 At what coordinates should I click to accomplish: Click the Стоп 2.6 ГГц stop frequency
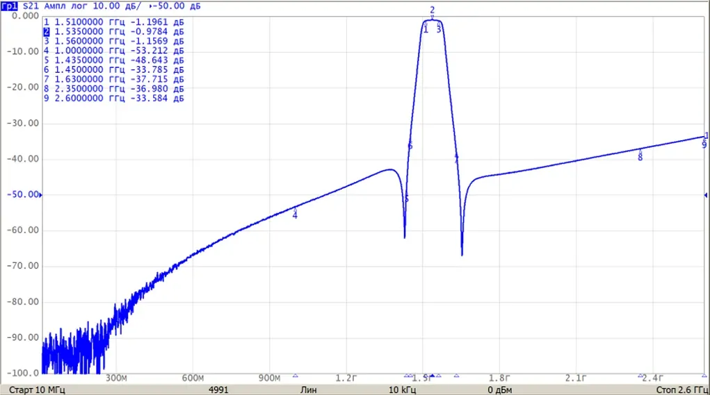click(681, 389)
